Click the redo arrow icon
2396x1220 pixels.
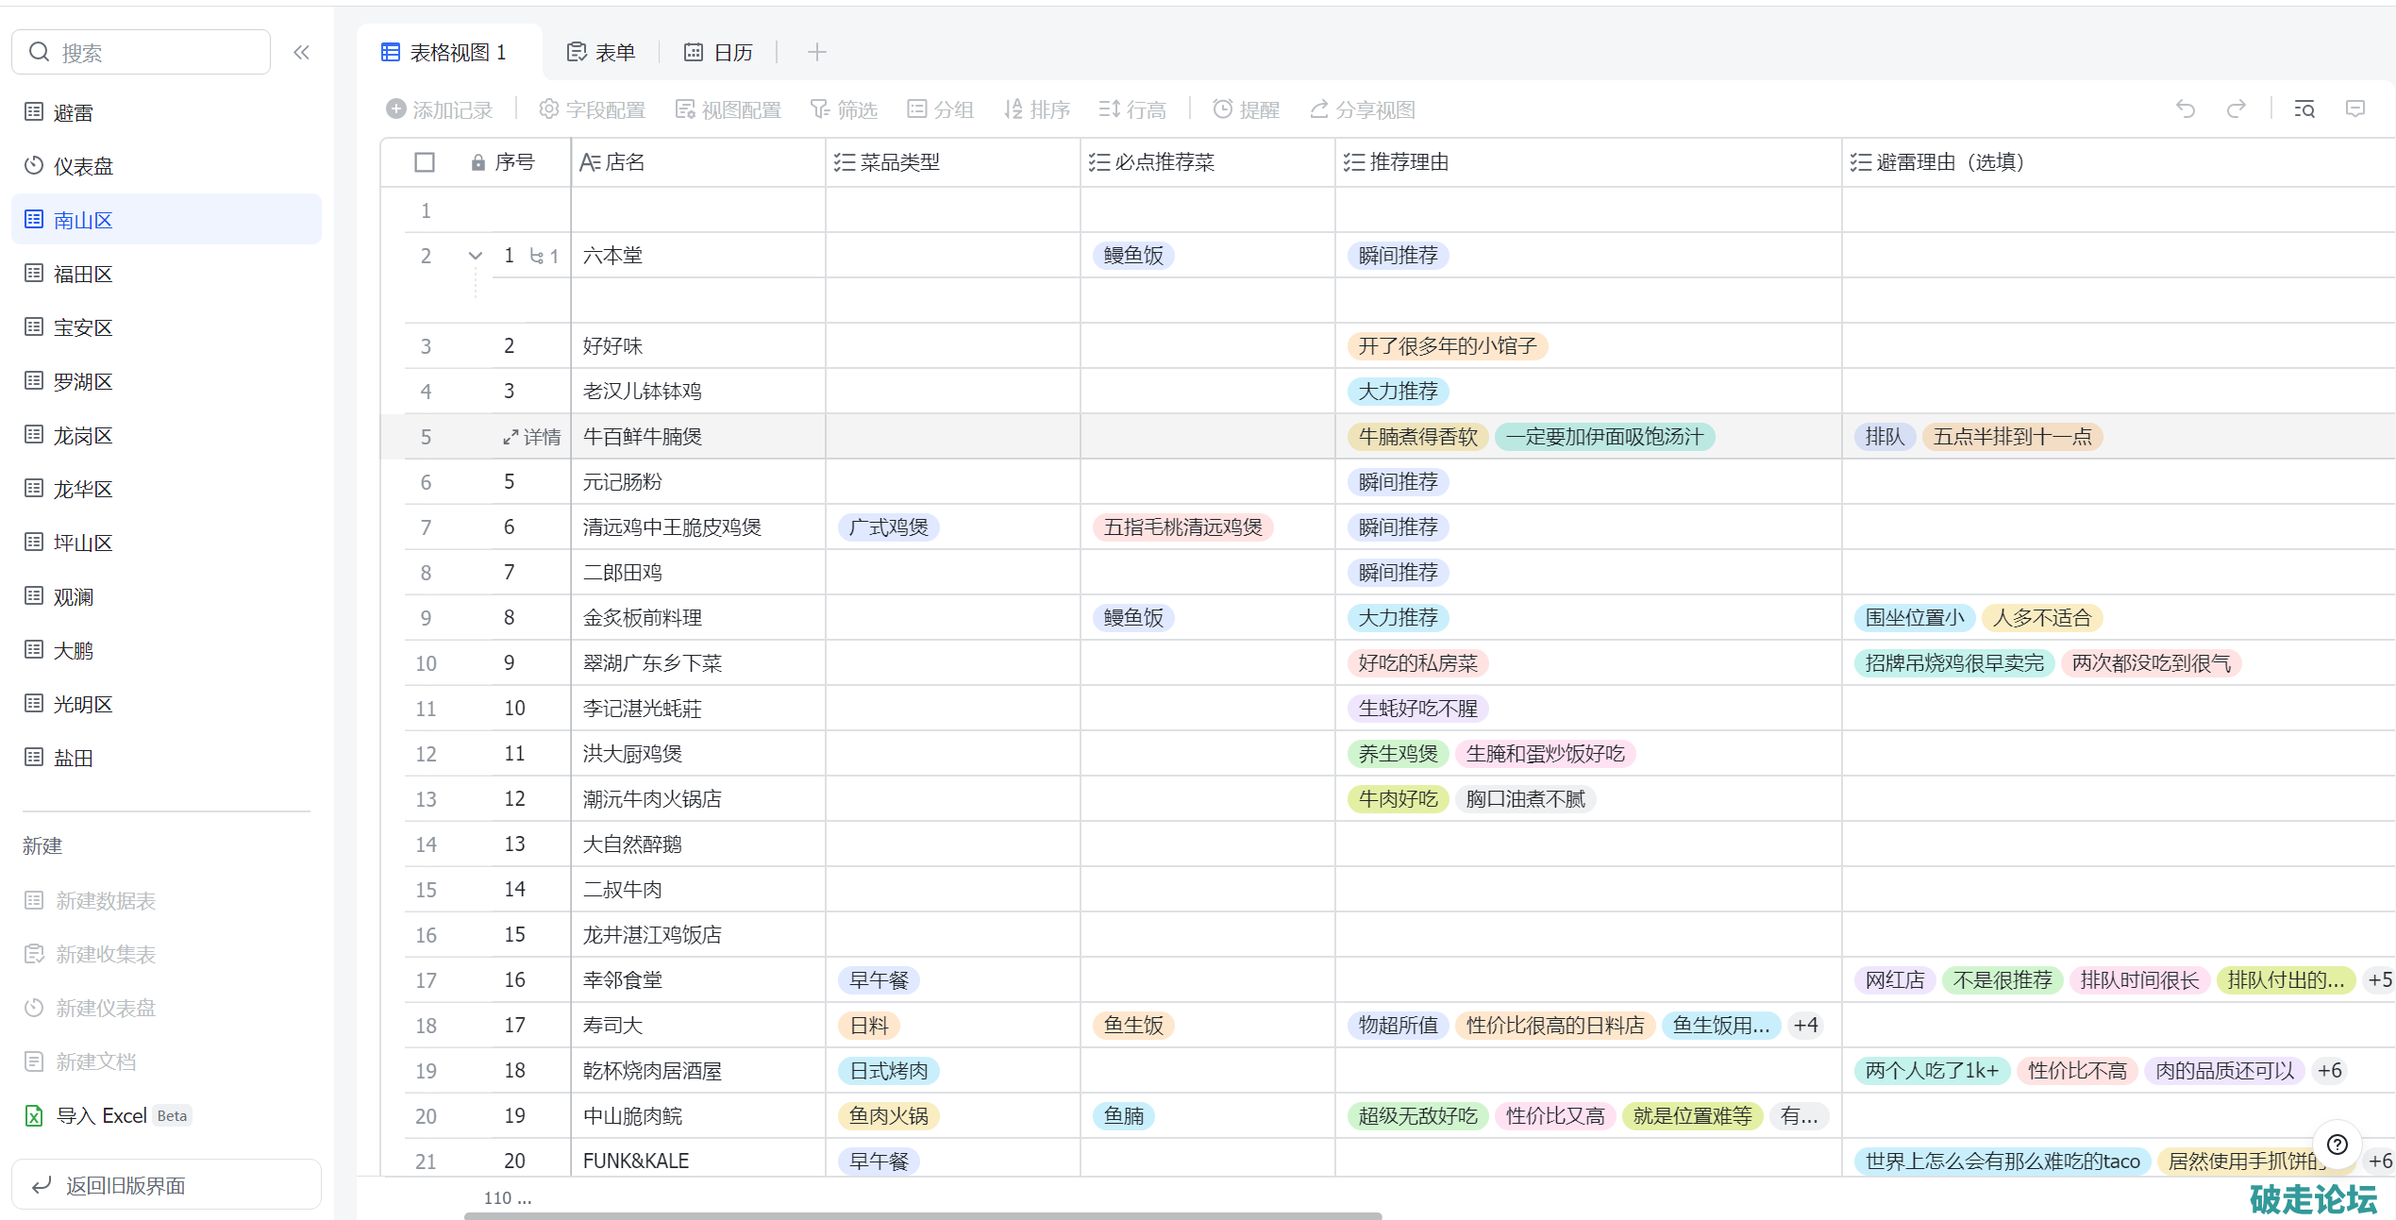tap(2236, 109)
